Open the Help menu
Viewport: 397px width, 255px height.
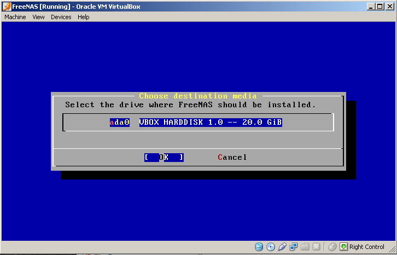point(84,17)
